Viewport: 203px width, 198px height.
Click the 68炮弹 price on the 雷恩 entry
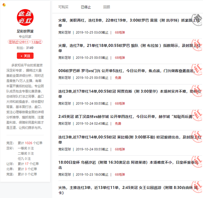tap(120, 33)
